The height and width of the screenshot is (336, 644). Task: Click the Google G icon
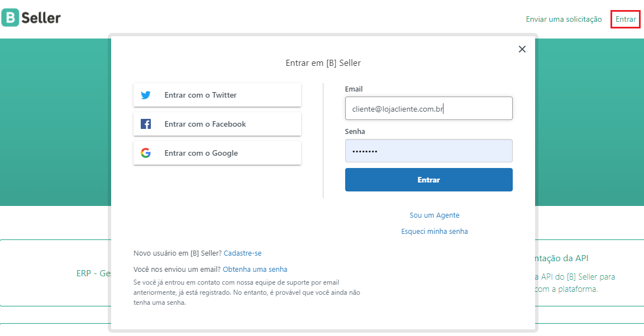point(146,153)
